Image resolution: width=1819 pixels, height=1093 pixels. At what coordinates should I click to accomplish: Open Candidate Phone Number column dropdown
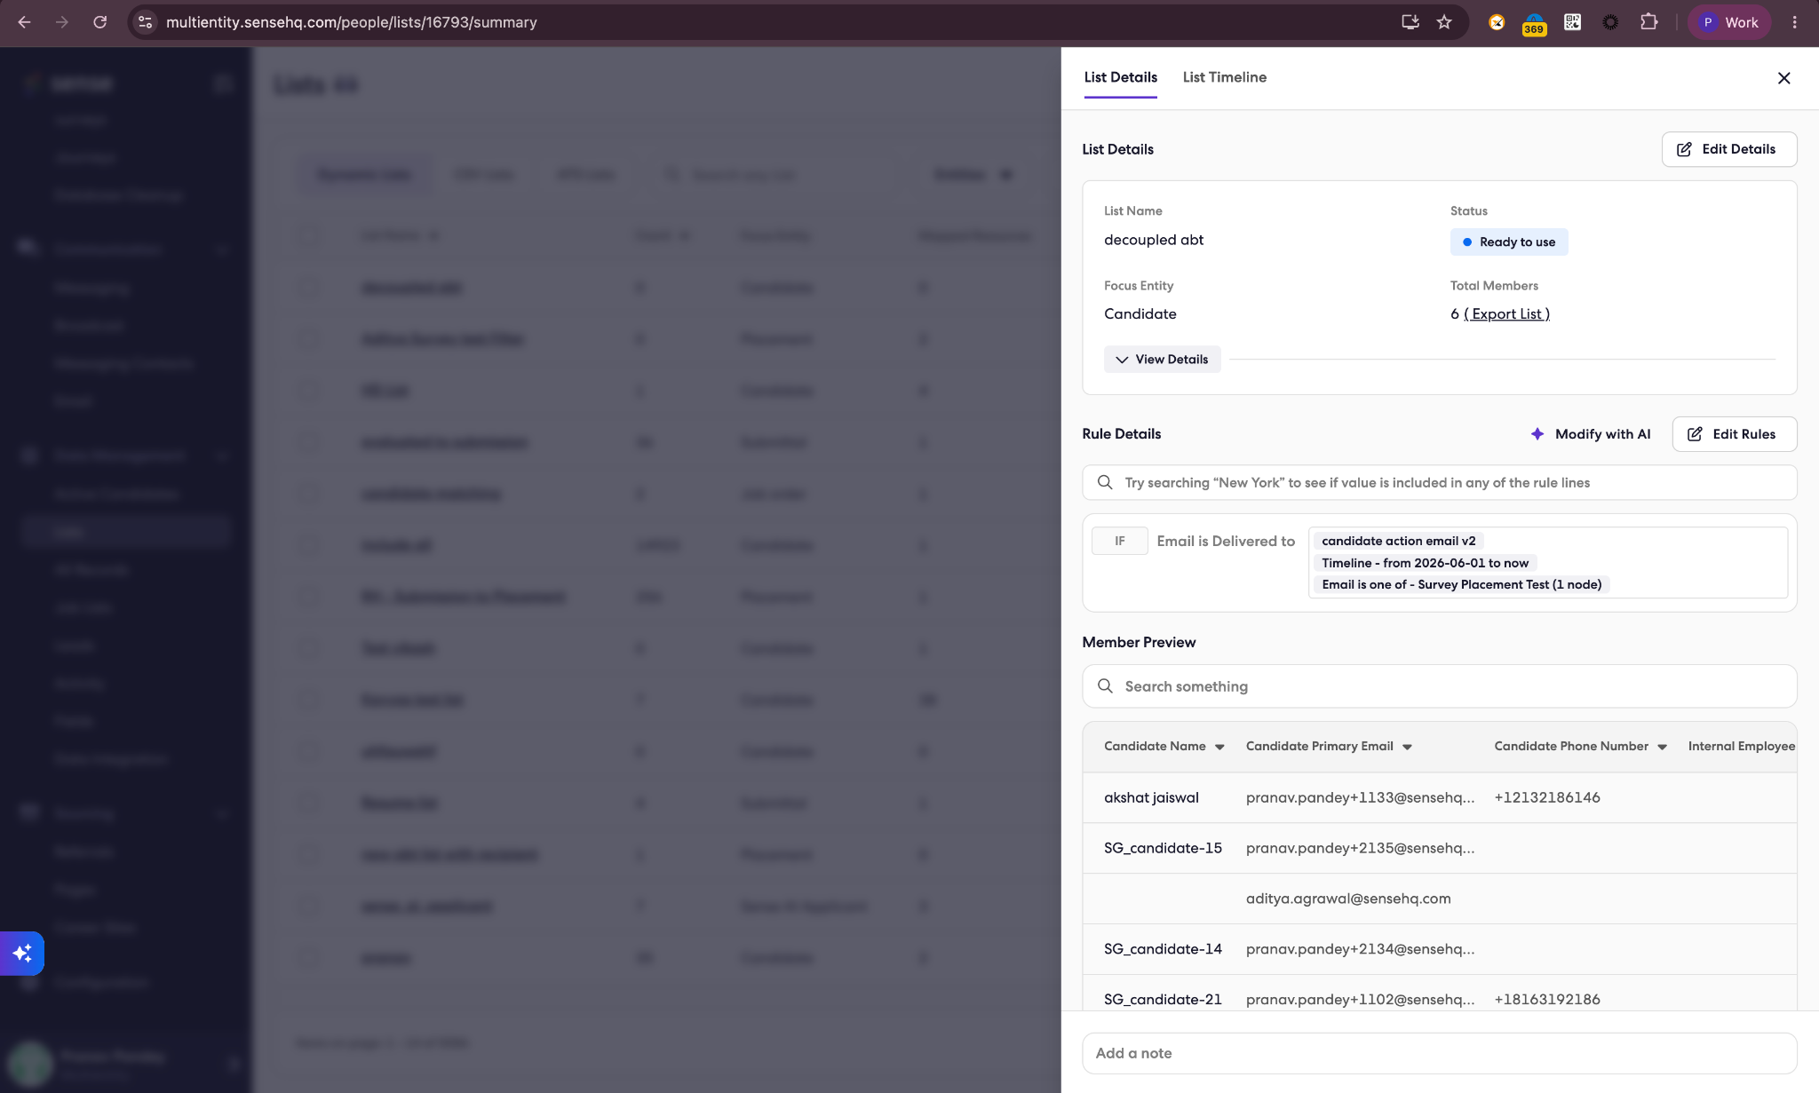[x=1662, y=747]
